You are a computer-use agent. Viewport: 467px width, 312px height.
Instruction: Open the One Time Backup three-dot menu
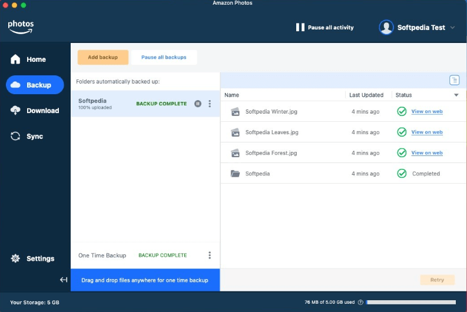[x=210, y=255]
